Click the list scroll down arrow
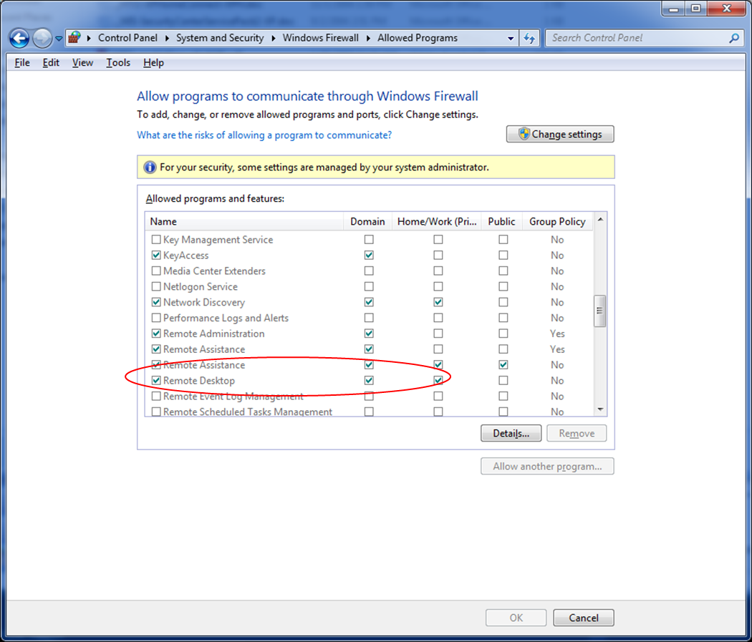Screen dimensions: 752x642 600,409
